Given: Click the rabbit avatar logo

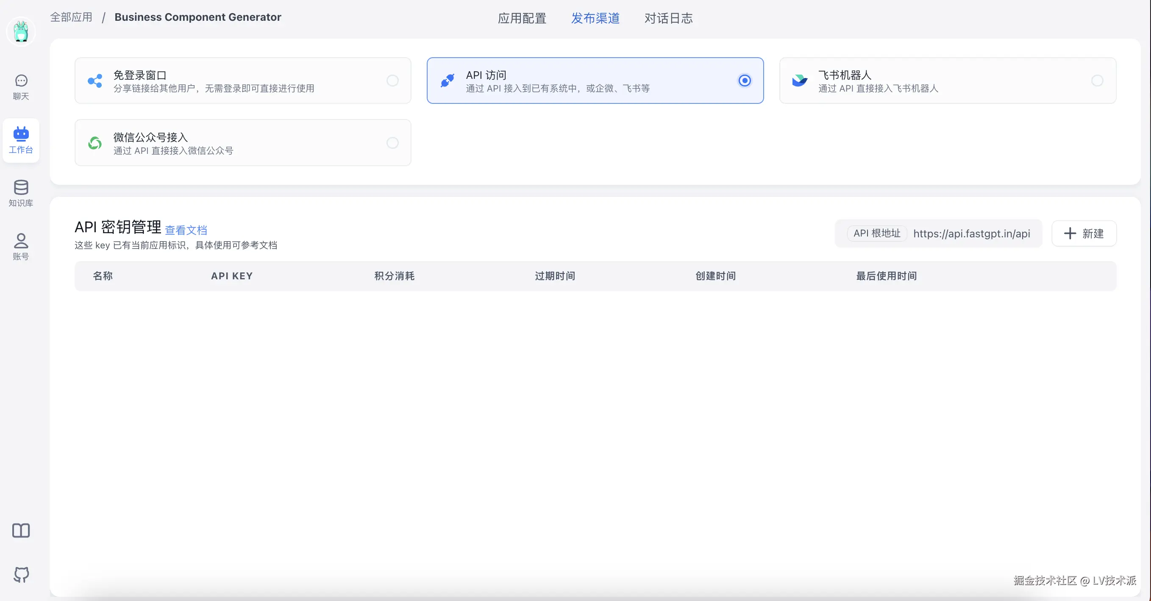Looking at the screenshot, I should (20, 32).
